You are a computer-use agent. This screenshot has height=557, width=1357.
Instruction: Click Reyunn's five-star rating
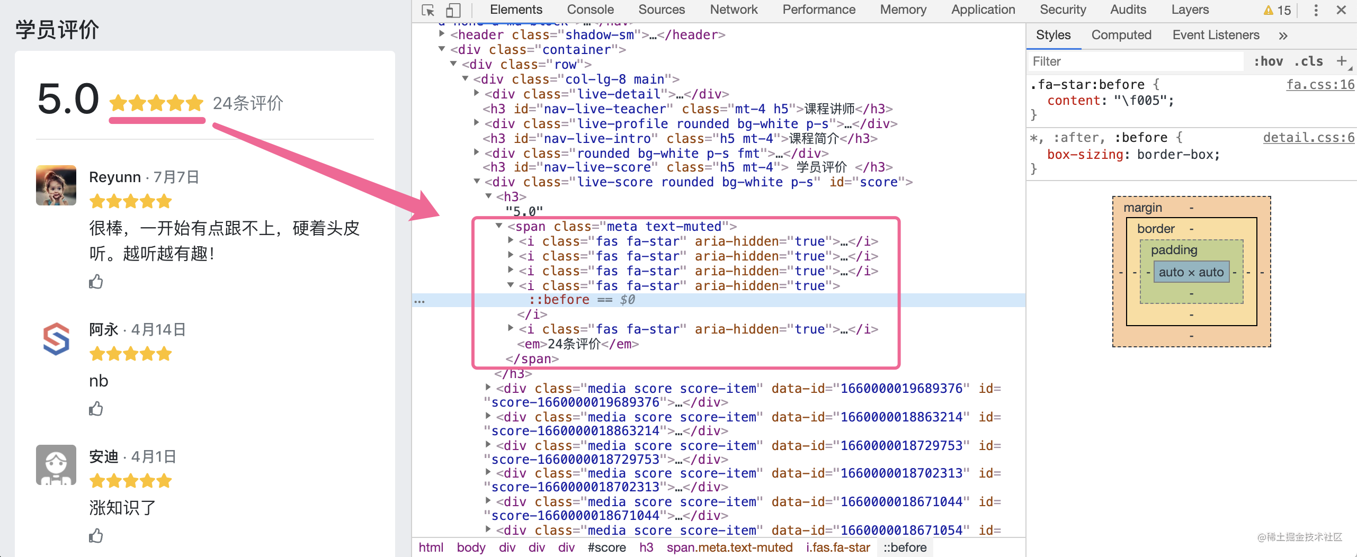(131, 201)
